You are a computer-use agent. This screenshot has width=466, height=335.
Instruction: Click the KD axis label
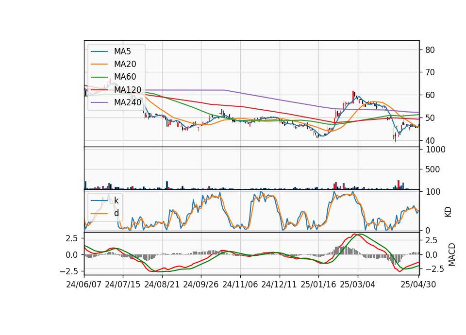[x=448, y=212]
